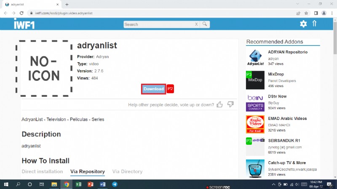
Task: Click the scroll-to-top arrow in header
Action: point(314,24)
